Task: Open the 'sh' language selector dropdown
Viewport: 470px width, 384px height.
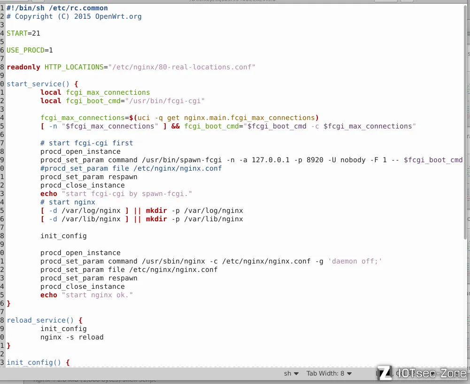Action: tap(291, 373)
